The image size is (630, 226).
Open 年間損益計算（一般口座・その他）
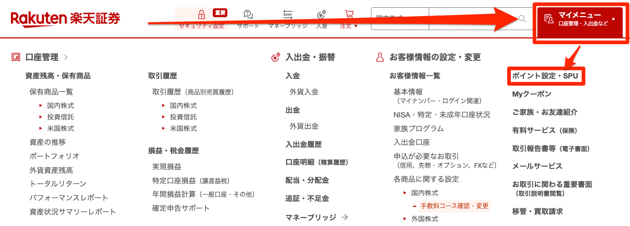[203, 194]
